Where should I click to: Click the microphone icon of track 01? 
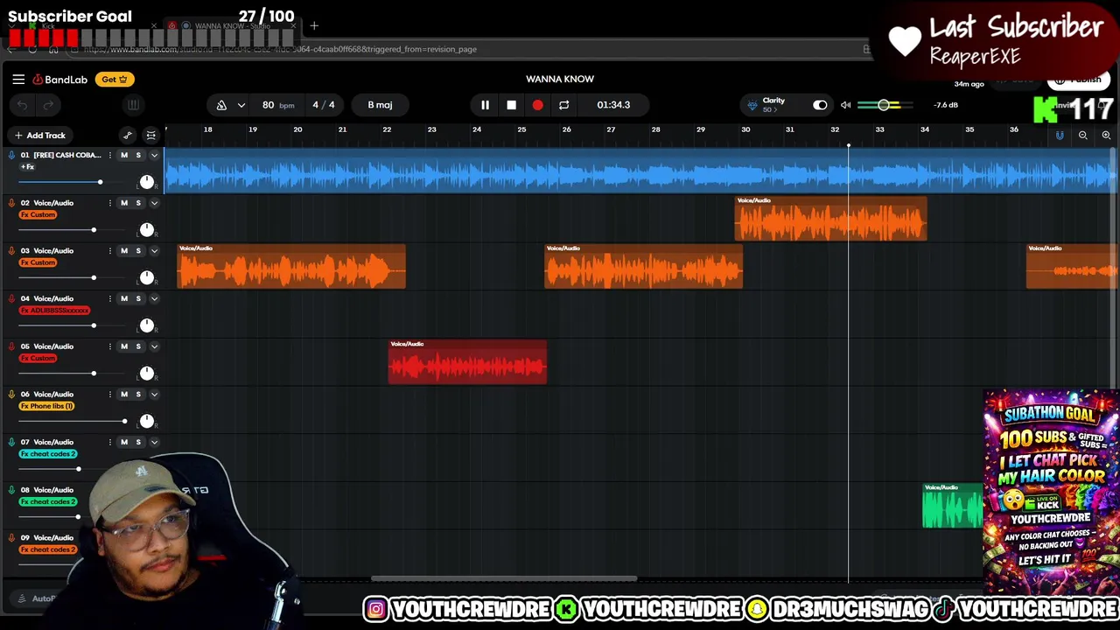tap(11, 155)
